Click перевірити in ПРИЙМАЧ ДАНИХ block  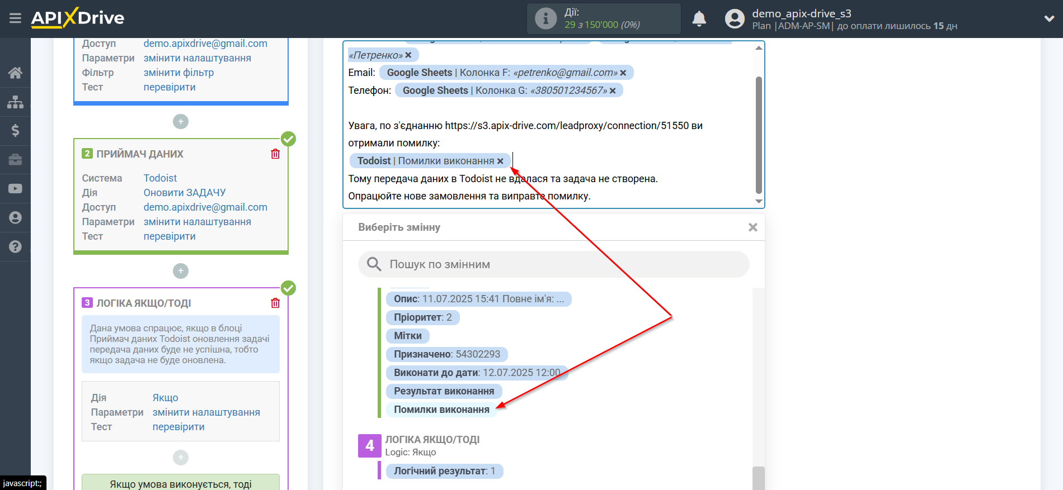point(170,236)
